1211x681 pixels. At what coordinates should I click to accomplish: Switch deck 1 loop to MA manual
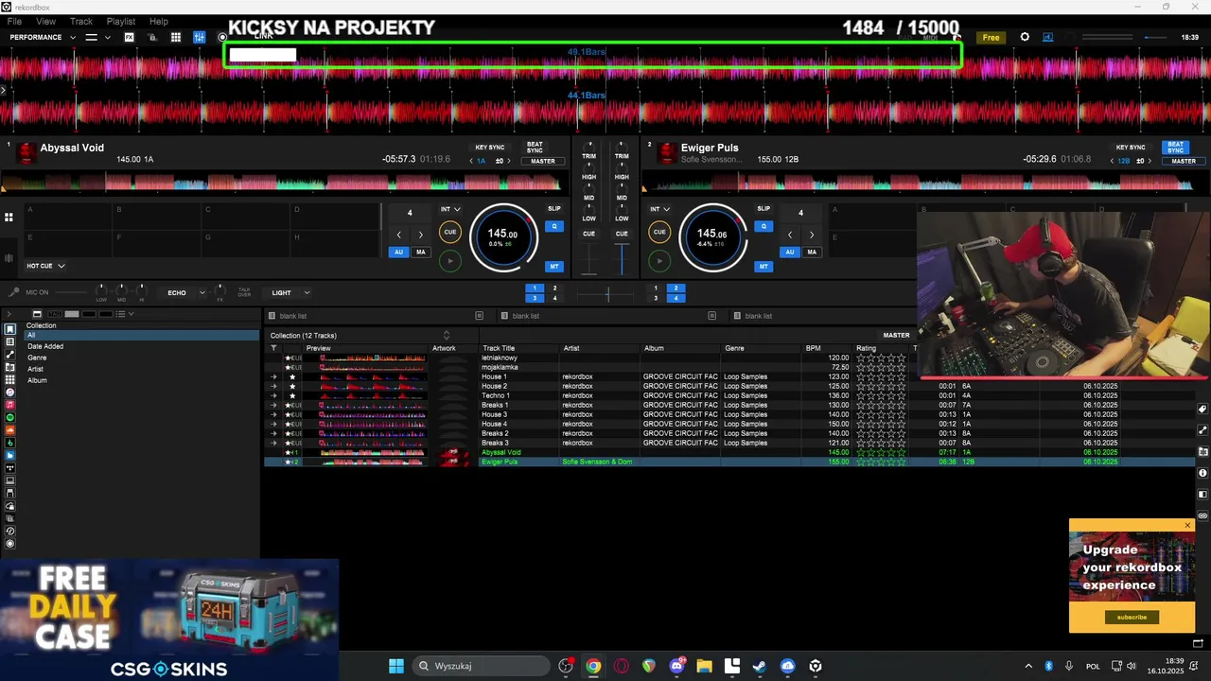click(421, 252)
